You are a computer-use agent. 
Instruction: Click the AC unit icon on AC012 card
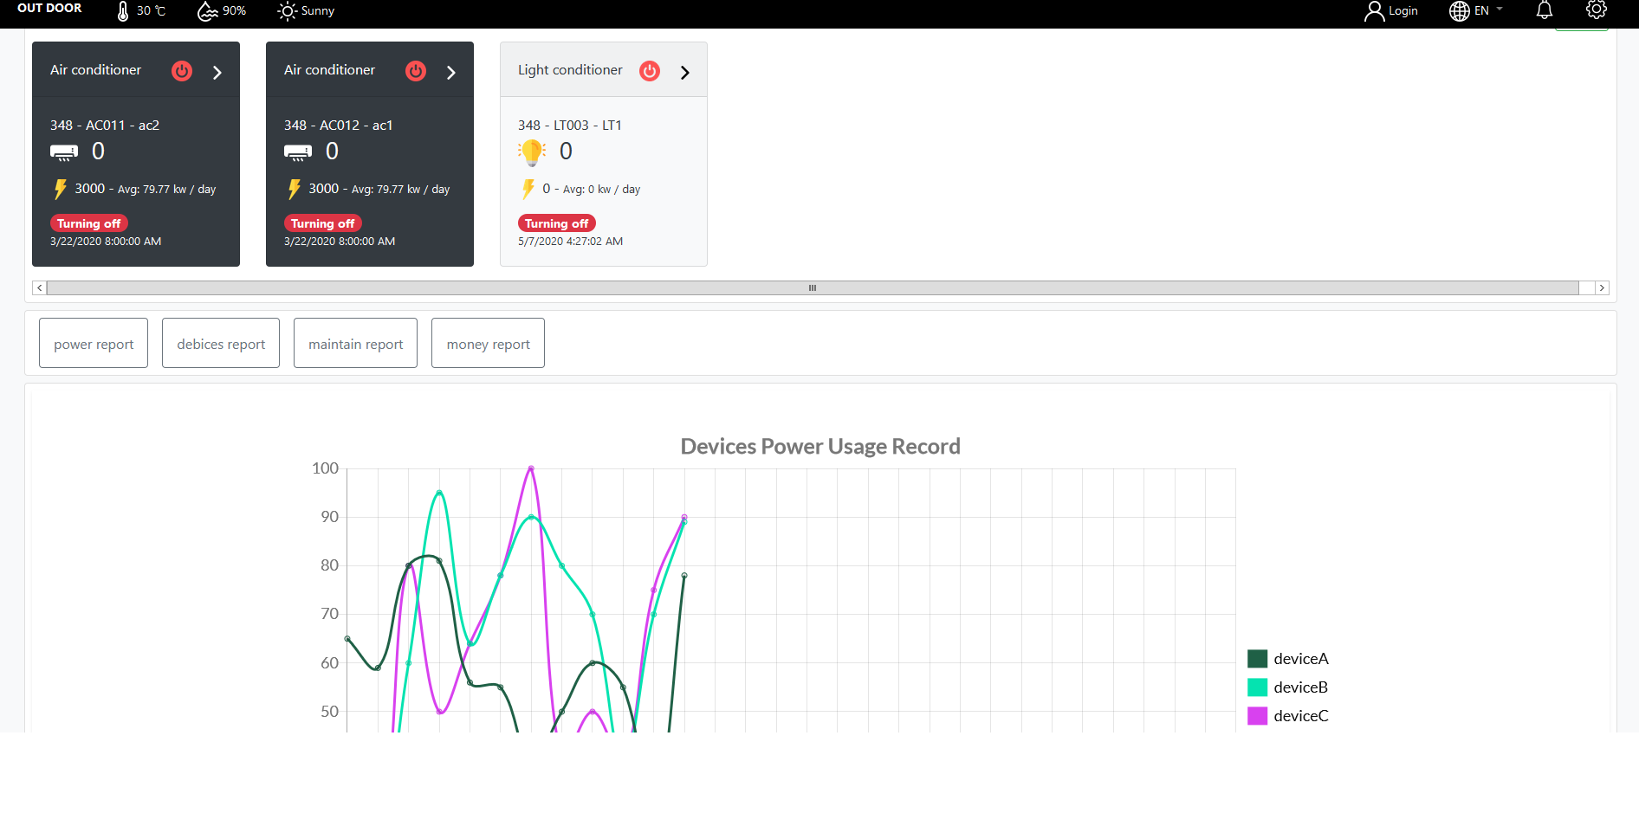[298, 153]
